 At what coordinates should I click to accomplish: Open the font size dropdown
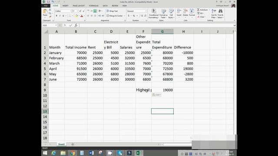77,11
